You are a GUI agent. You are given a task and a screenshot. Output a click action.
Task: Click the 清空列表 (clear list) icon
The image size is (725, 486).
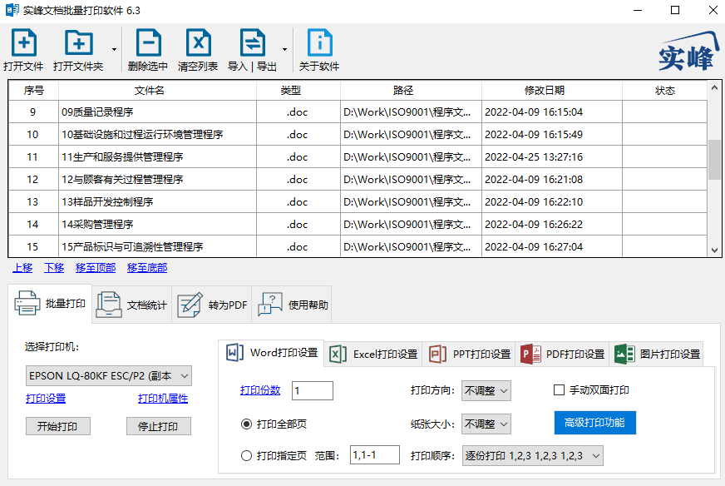198,50
